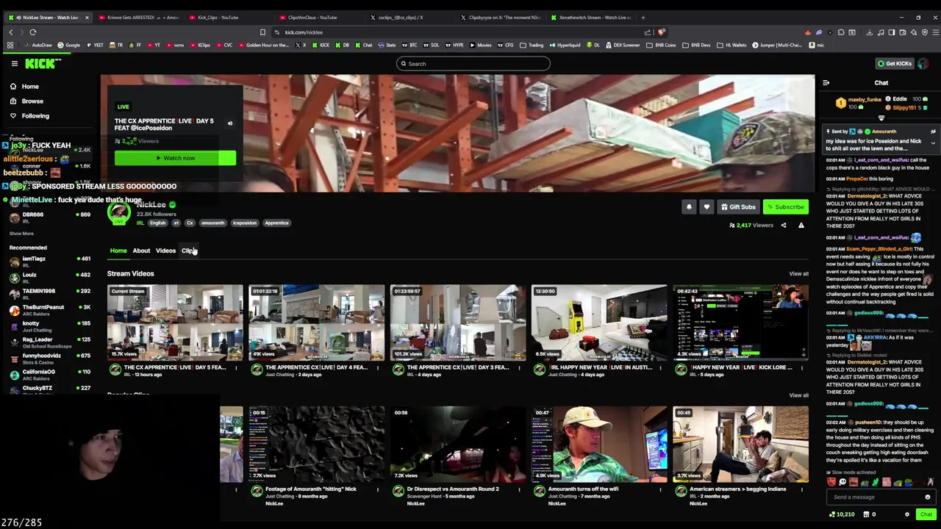Open options for Amouranth wifi clip
941x529 pixels.
click(660, 490)
